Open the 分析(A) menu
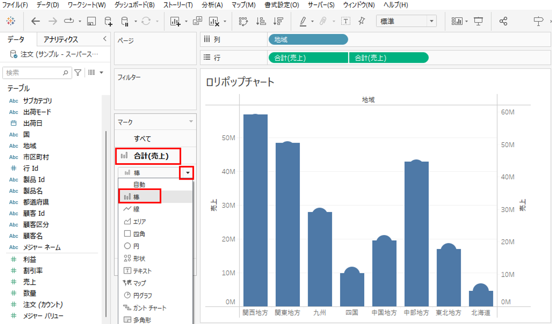 pyautogui.click(x=212, y=5)
